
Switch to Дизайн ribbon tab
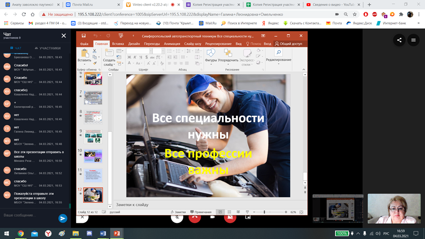pyautogui.click(x=134, y=44)
